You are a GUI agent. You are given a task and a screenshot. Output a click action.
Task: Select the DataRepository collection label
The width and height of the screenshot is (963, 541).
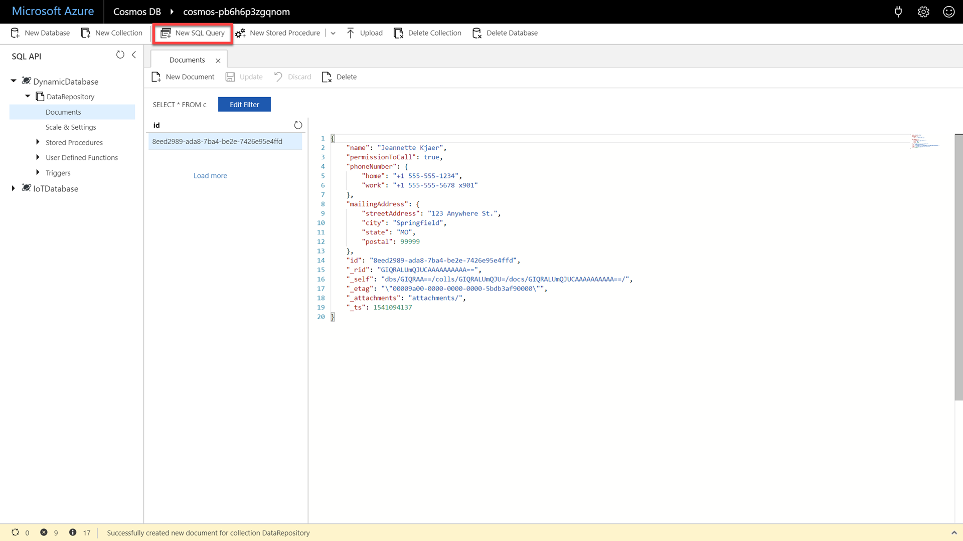70,97
